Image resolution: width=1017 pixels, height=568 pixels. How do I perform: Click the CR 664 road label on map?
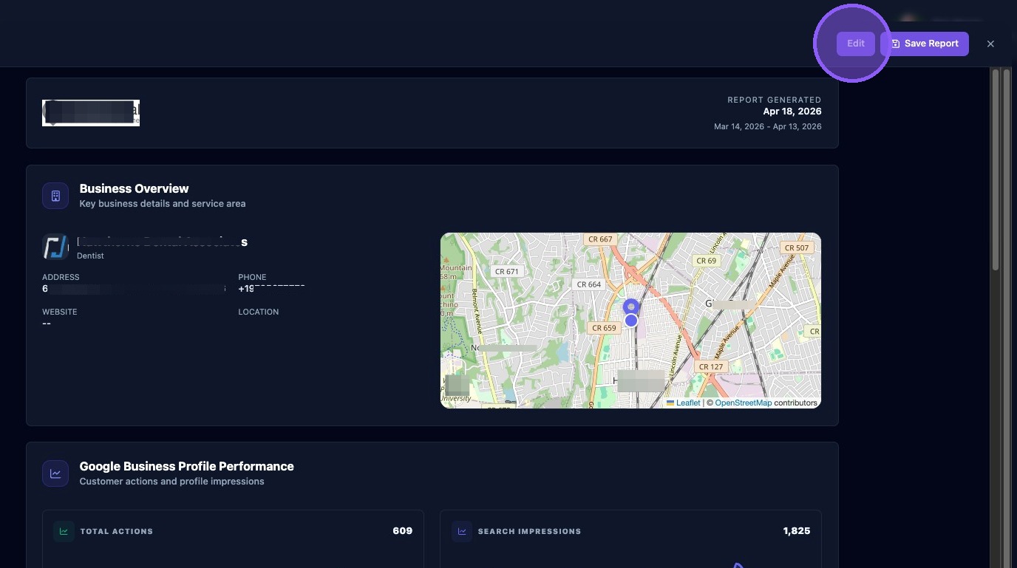pos(589,284)
